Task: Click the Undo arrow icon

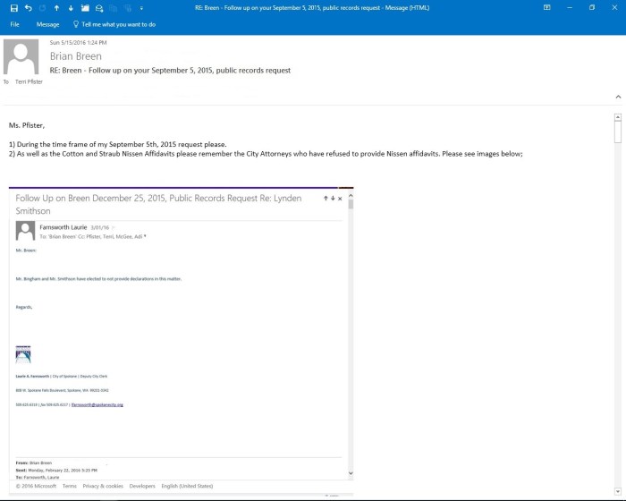Action: (29, 7)
